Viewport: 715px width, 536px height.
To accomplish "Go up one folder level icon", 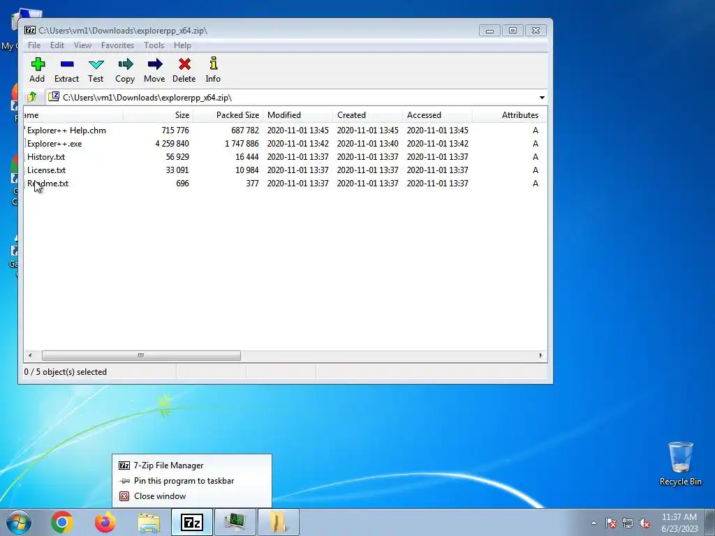I will pyautogui.click(x=32, y=97).
